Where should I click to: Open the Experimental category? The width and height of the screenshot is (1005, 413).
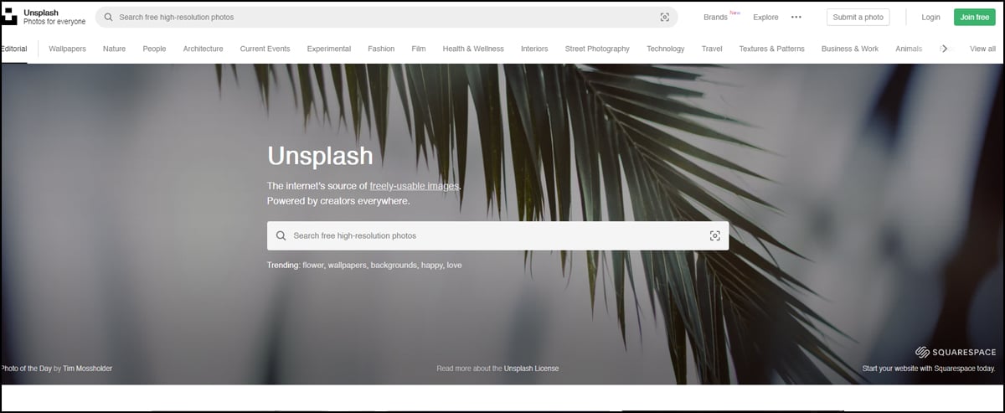tap(329, 49)
